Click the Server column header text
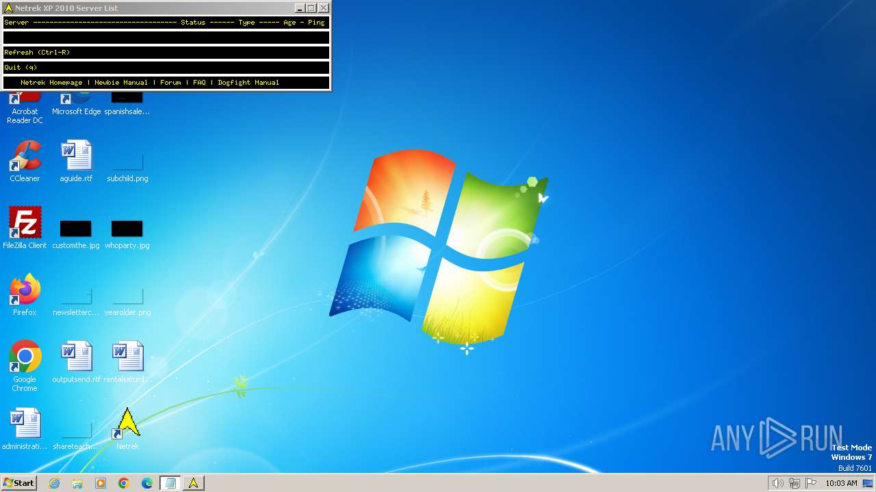The width and height of the screenshot is (876, 492). pos(16,23)
